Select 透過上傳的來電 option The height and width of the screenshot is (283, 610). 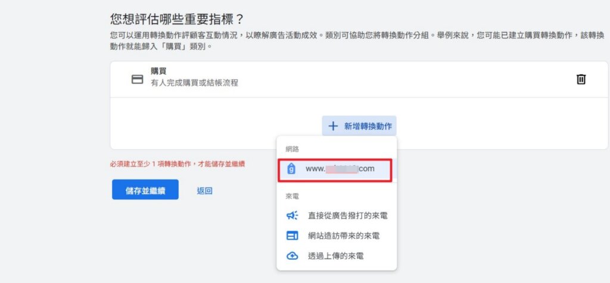(334, 256)
